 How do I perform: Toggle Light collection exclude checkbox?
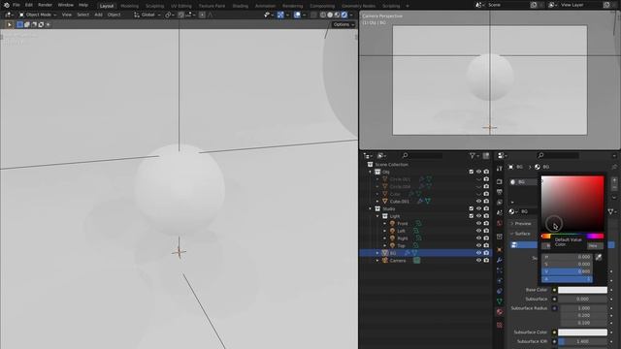click(x=472, y=216)
